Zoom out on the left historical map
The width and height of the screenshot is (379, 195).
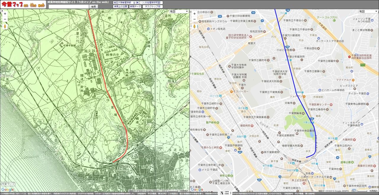(x=5, y=19)
